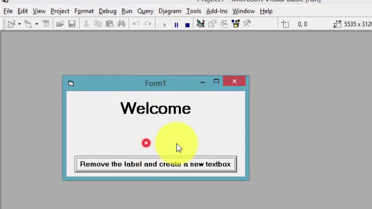Open the Properties Window icon
Viewport: 372px width, 209px height.
pyautogui.click(x=212, y=24)
